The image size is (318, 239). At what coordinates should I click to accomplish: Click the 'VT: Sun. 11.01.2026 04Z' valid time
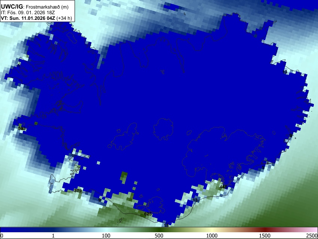tap(28, 18)
